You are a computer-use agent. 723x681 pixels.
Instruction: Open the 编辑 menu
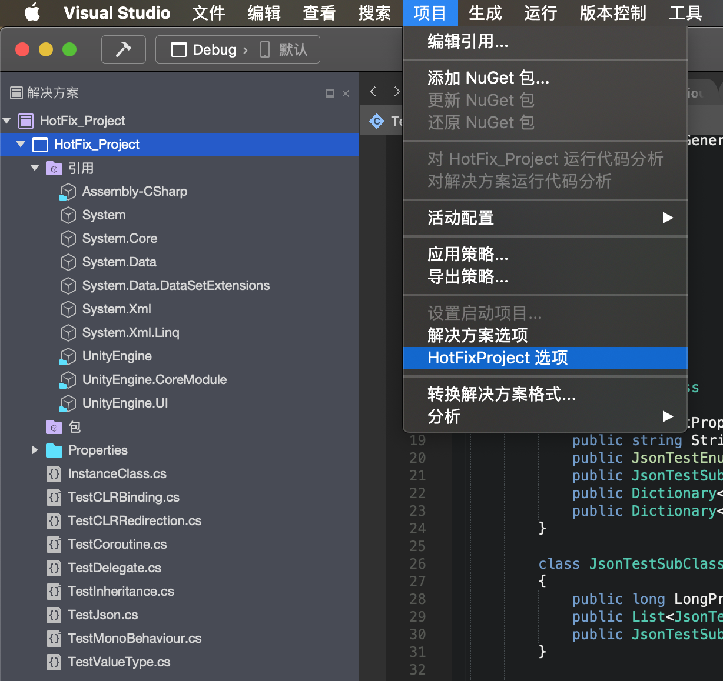(264, 12)
